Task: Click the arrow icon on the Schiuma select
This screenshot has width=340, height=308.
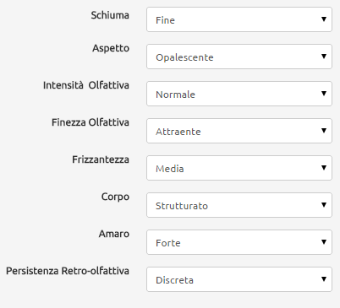Action: point(324,19)
